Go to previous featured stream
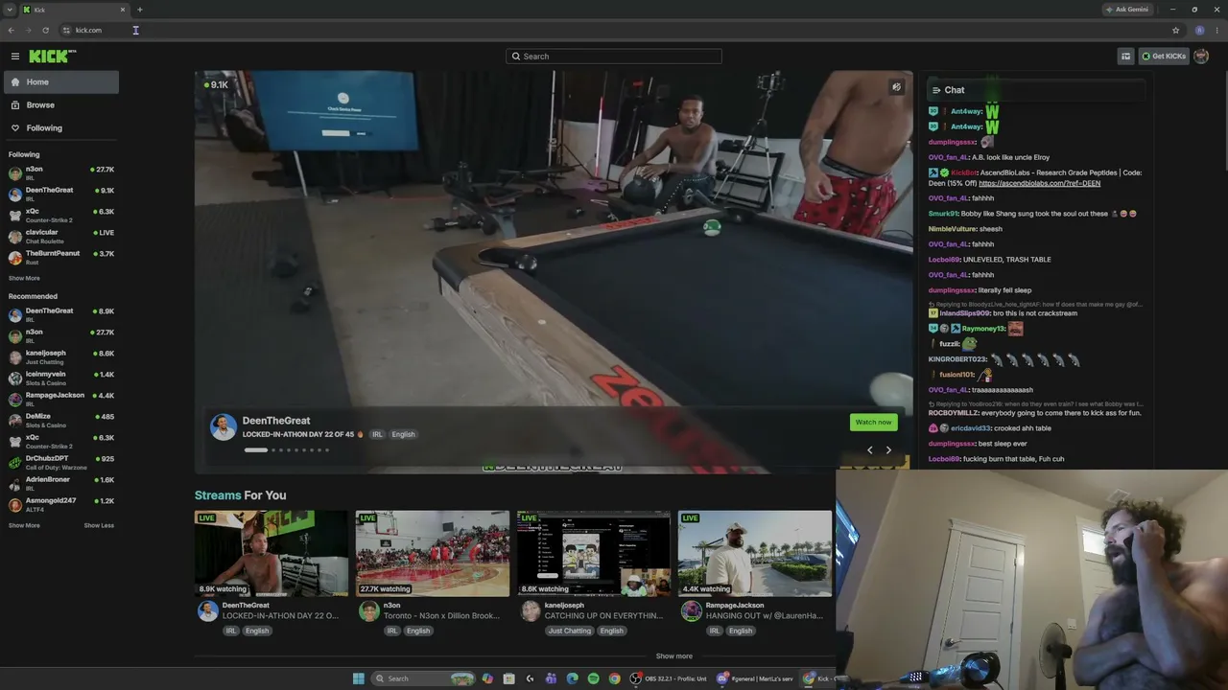 click(870, 450)
